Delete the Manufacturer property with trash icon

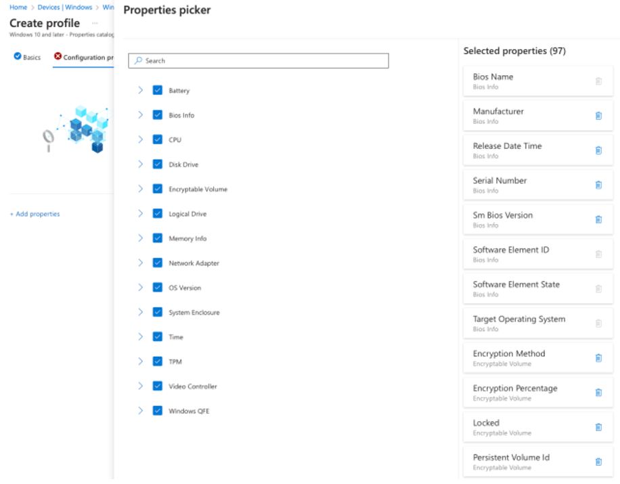pos(598,116)
